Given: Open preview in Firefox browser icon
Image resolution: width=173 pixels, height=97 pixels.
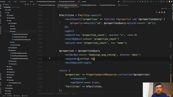Looking at the screenshot, I should tap(162, 12).
